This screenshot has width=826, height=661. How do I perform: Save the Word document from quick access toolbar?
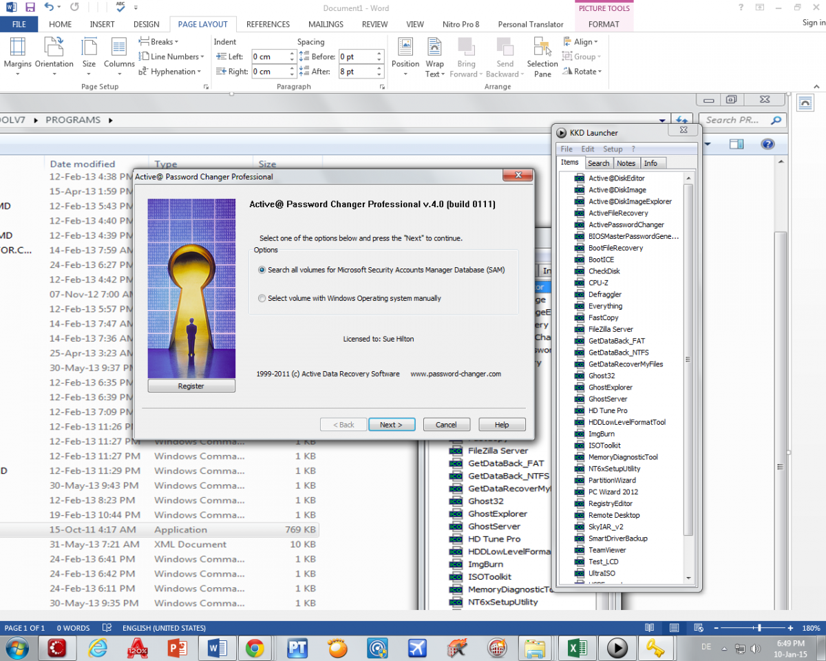pos(30,8)
